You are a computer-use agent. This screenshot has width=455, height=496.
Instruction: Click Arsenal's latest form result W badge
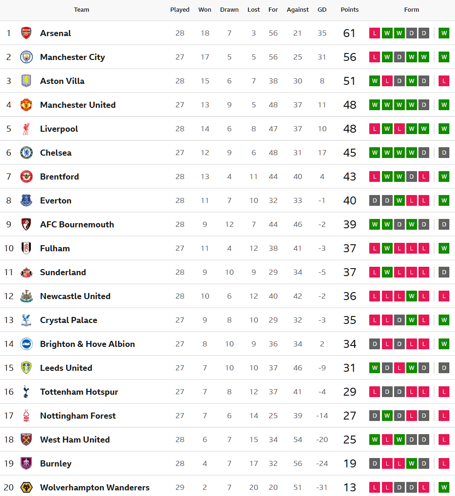click(444, 33)
